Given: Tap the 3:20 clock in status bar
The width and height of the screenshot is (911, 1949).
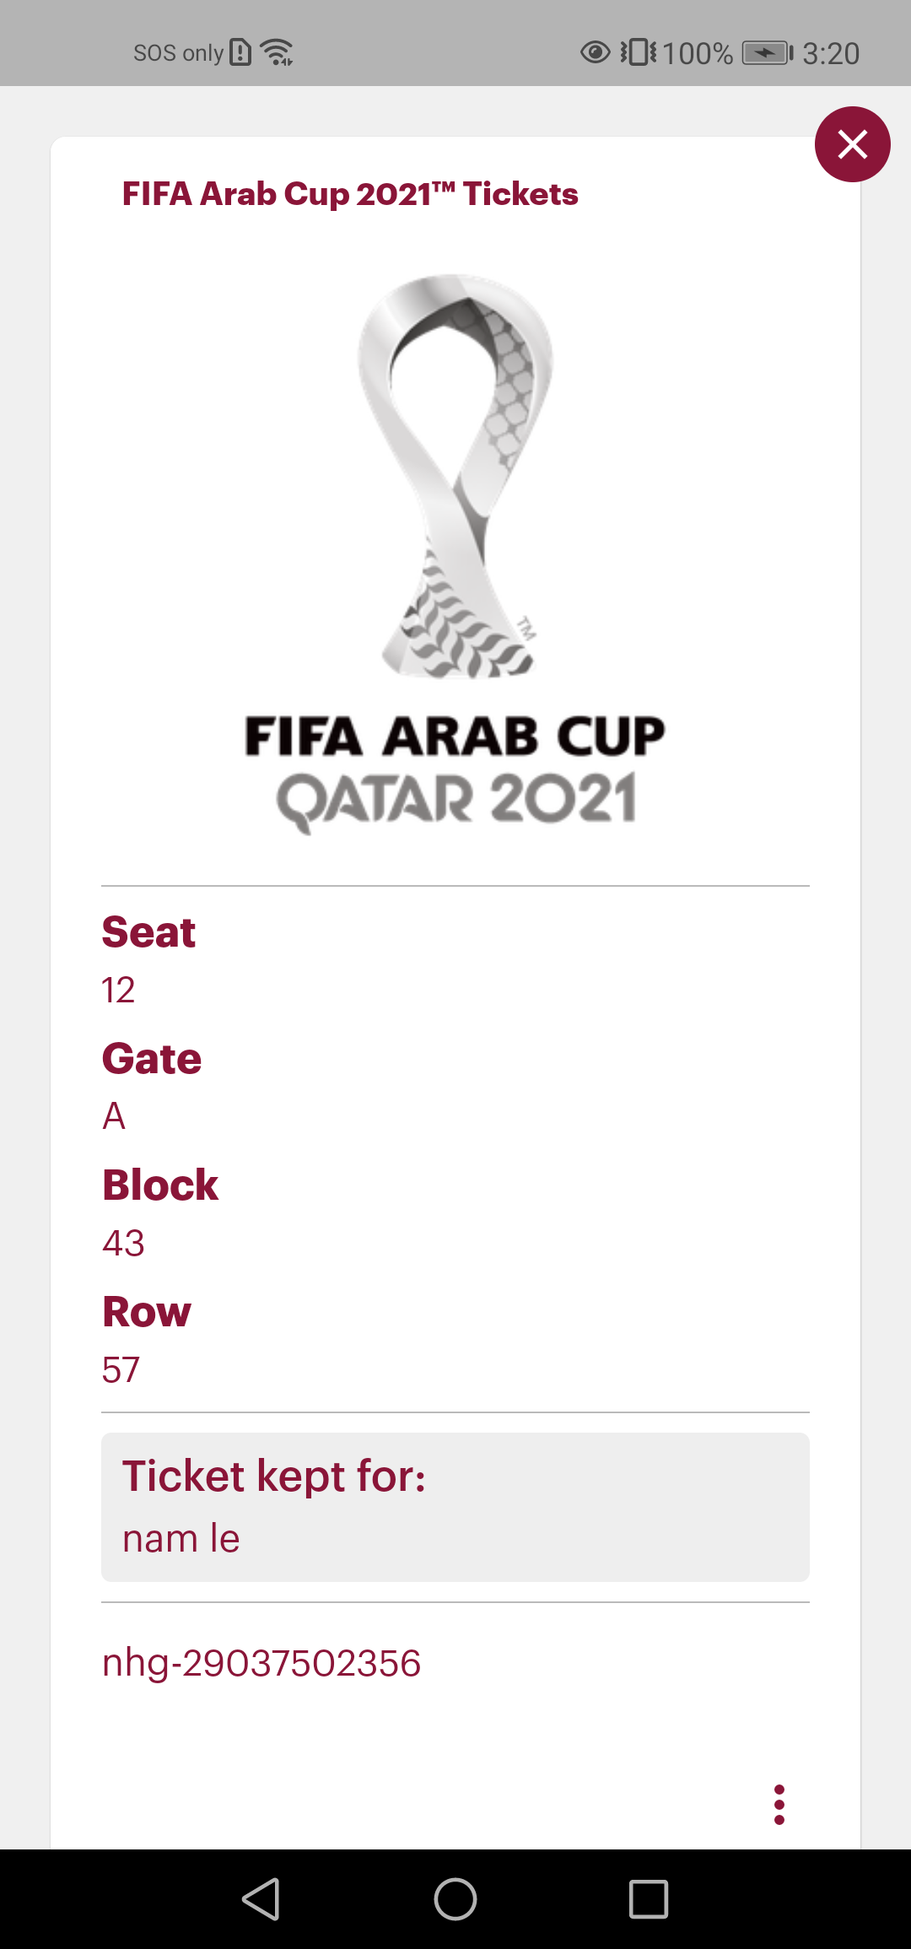Looking at the screenshot, I should pyautogui.click(x=830, y=53).
